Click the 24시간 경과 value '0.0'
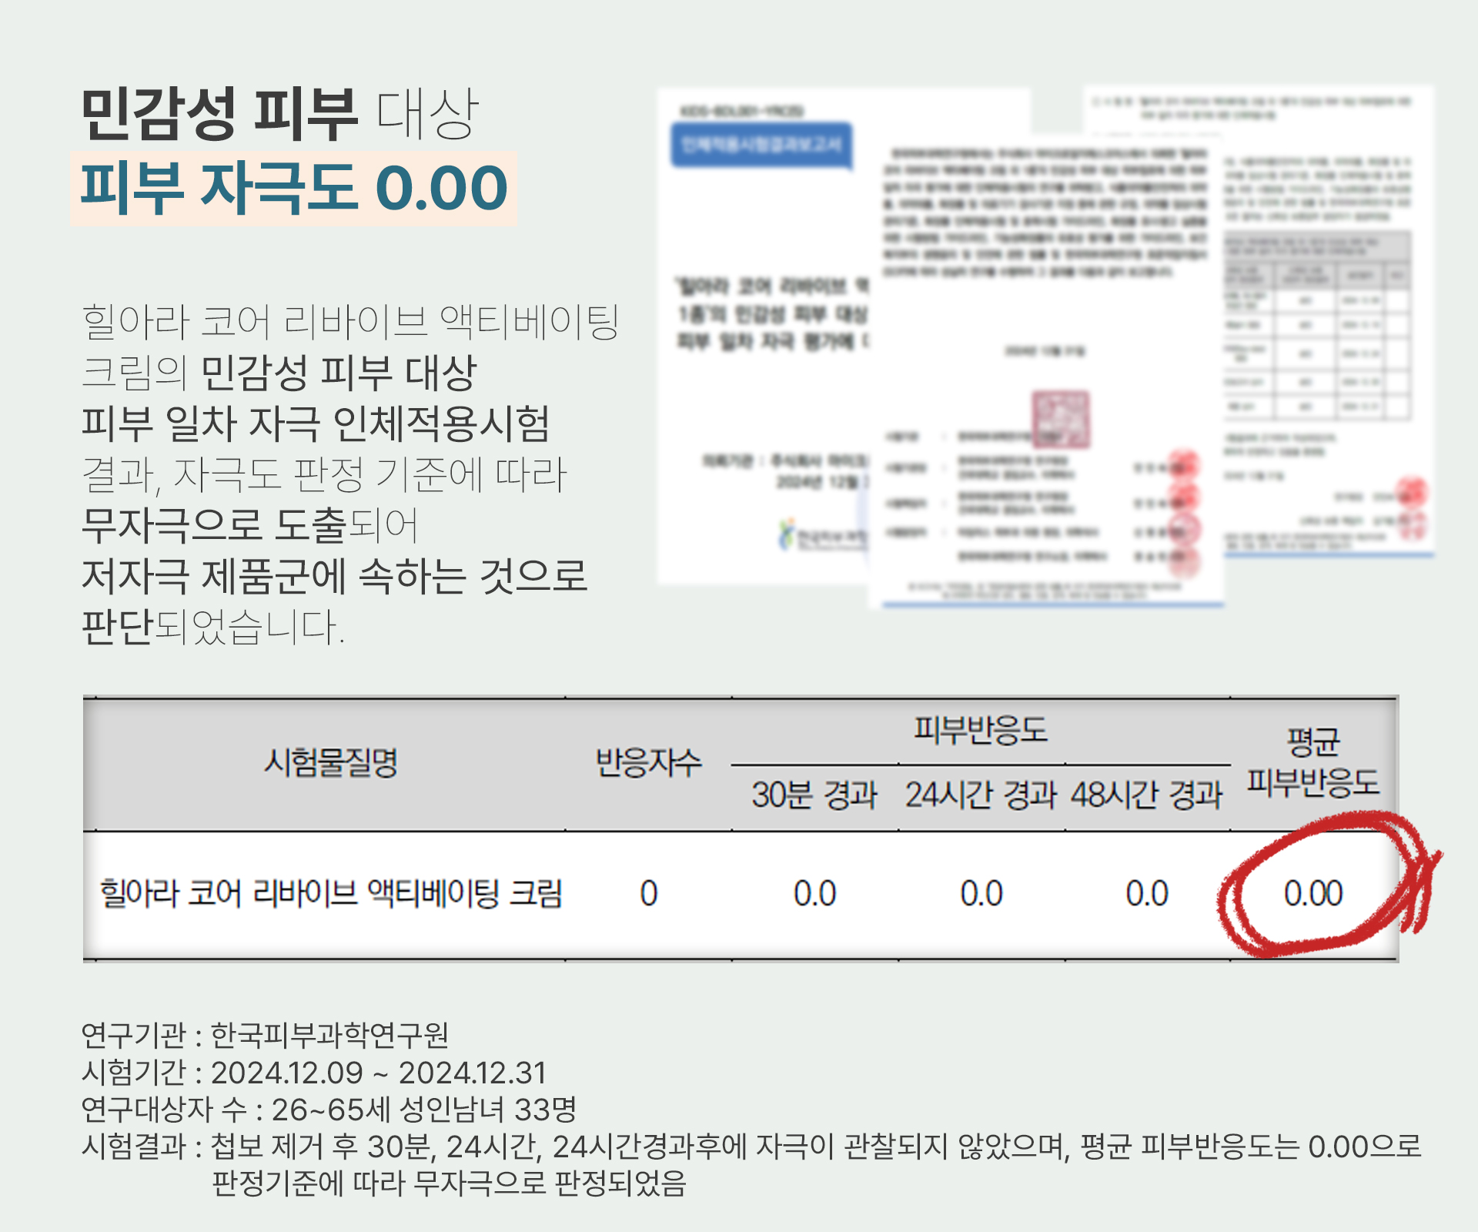 [x=981, y=894]
